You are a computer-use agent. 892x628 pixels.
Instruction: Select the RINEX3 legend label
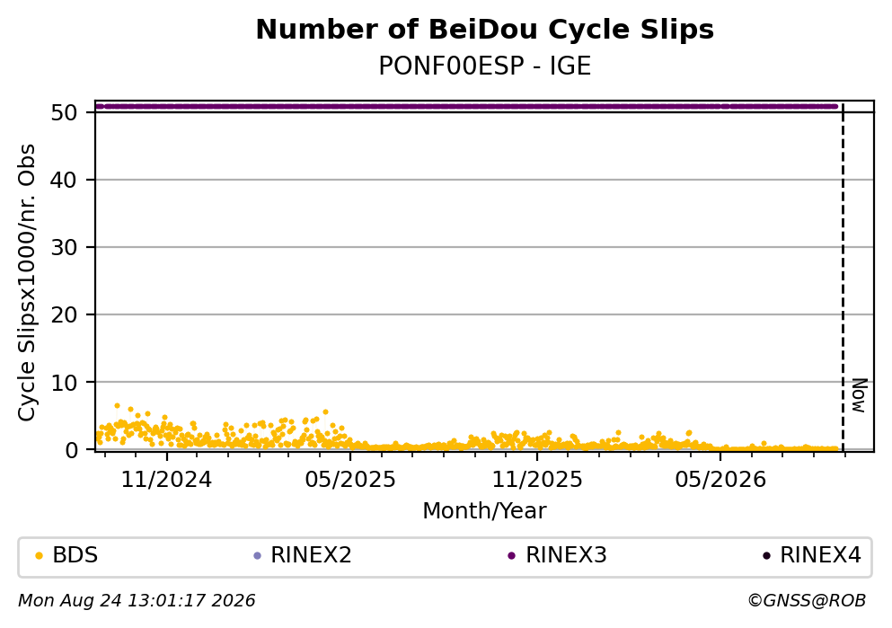coord(566,555)
